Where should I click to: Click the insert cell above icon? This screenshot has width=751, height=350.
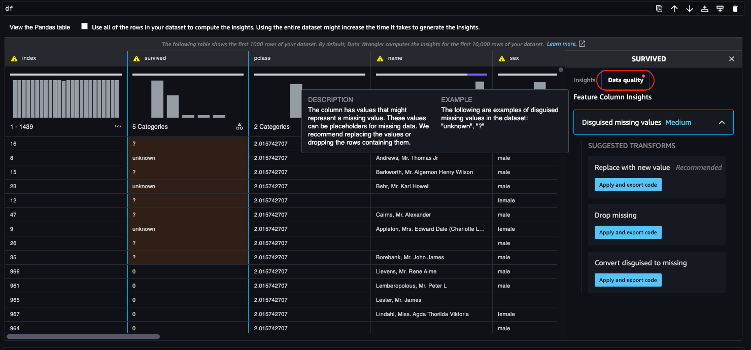(x=705, y=8)
